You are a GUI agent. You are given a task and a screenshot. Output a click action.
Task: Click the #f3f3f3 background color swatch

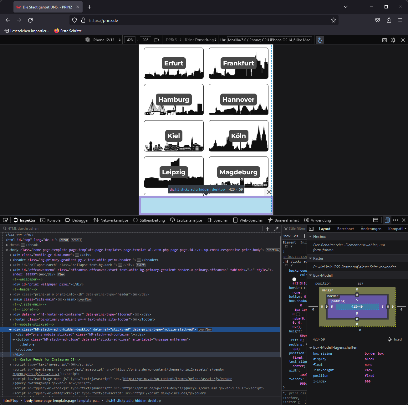pyautogui.click(x=294, y=279)
